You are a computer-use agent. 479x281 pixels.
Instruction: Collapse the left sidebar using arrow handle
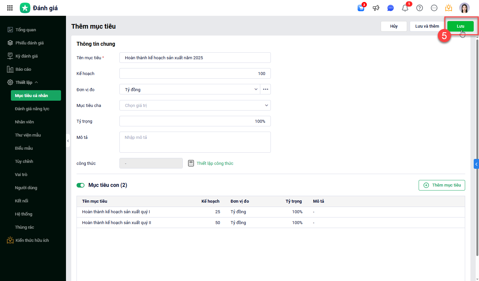click(68, 141)
